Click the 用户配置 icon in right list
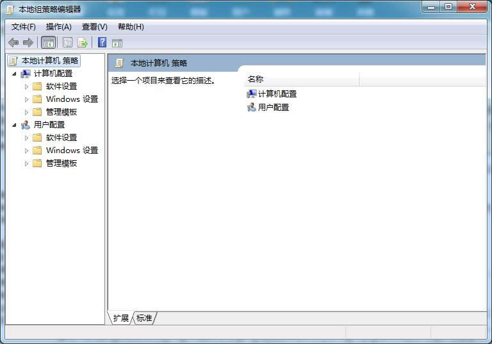492x344 pixels. pos(251,108)
